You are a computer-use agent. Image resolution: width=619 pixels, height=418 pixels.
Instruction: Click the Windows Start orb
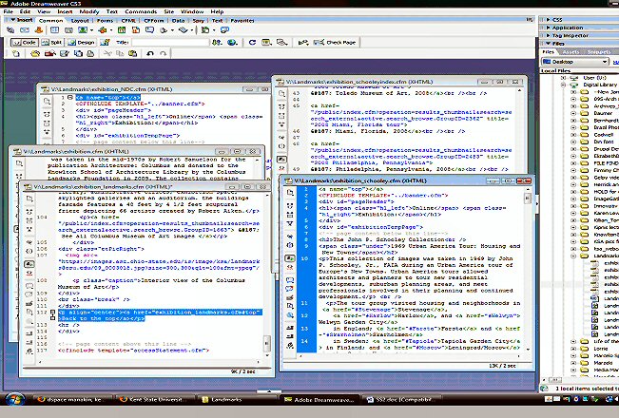(15, 399)
